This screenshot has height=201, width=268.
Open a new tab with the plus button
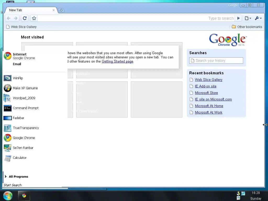[61, 10]
